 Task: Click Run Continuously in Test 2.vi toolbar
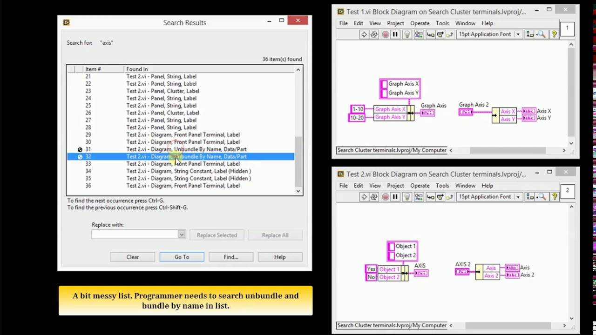pos(374,197)
